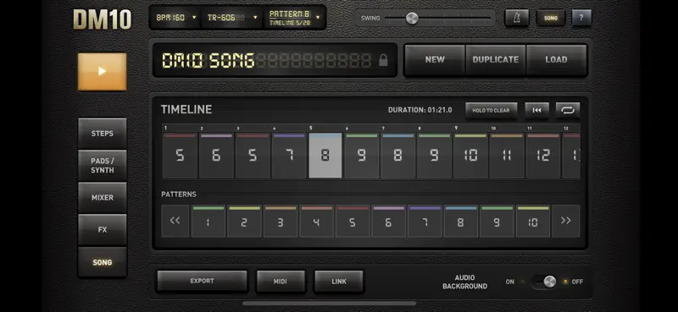Click the DURATION: 01:21.0 text

(x=420, y=111)
